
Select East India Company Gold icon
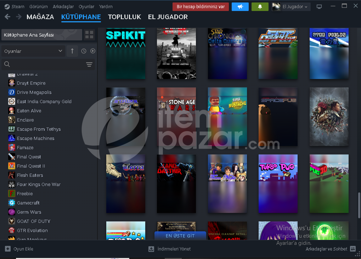click(x=11, y=101)
